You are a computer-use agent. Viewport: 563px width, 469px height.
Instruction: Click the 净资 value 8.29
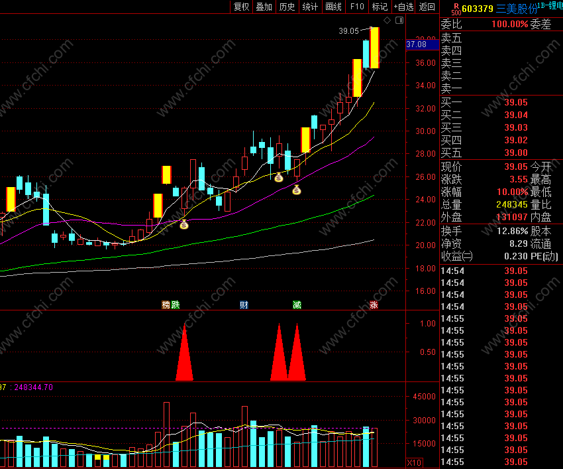click(519, 244)
